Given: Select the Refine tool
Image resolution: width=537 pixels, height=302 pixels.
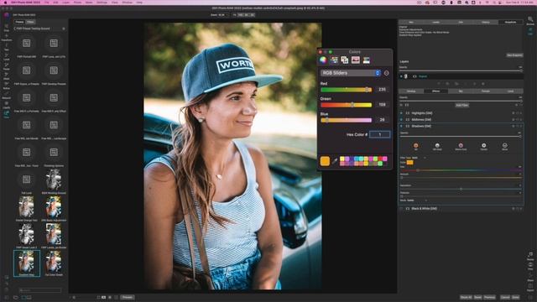Looking at the screenshot, I should coord(6,86).
